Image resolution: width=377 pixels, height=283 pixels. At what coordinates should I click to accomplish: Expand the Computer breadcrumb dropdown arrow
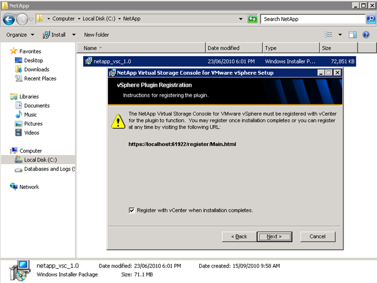48,19
